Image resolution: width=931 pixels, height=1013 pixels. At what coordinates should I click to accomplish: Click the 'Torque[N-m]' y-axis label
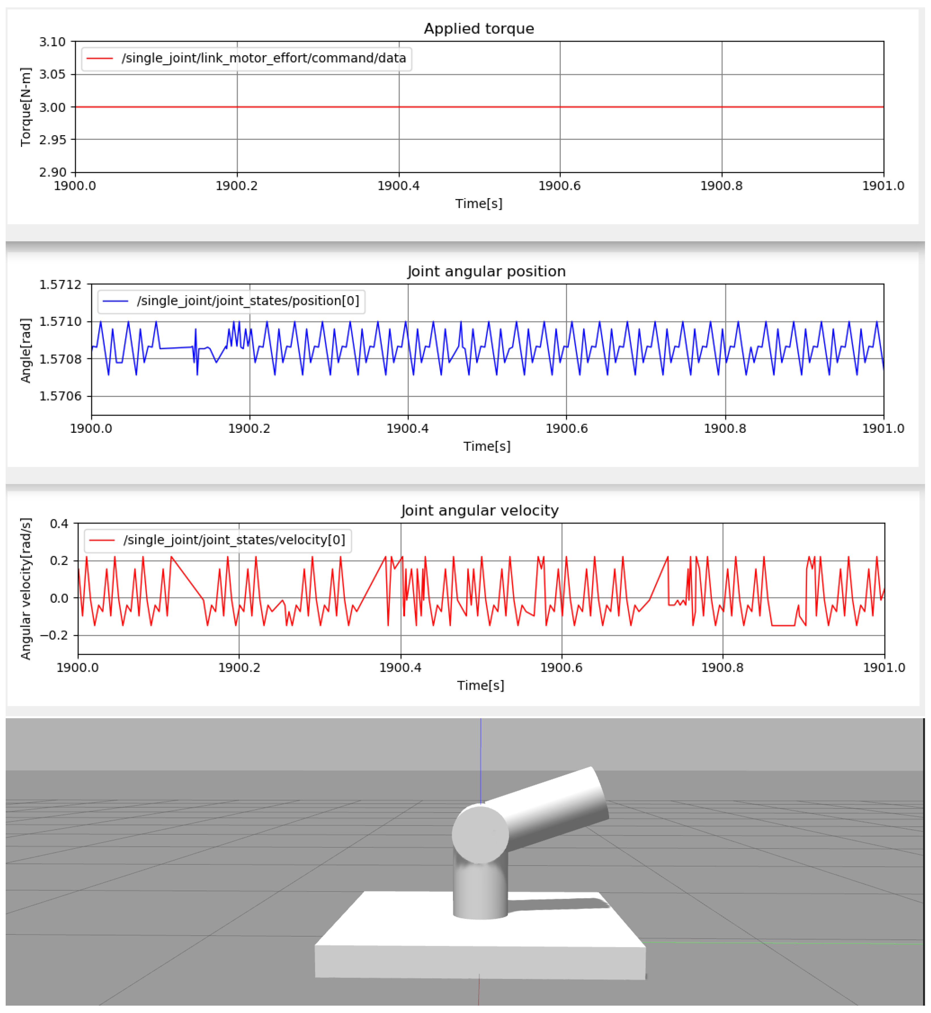[x=26, y=107]
